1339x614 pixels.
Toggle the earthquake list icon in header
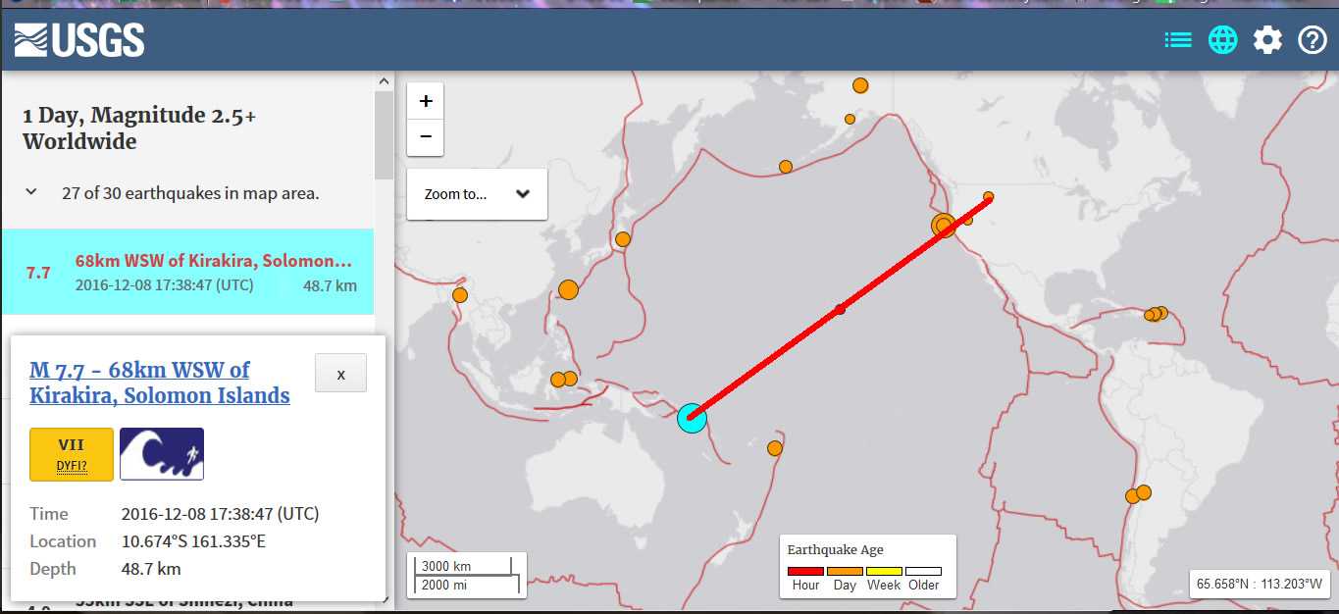[1178, 40]
